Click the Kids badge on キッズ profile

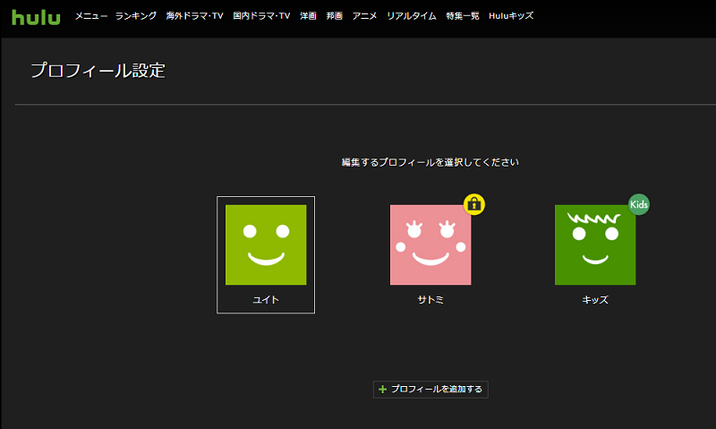point(639,204)
